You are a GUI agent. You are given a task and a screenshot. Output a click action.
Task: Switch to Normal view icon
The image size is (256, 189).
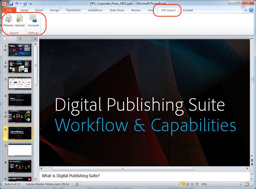(x=183, y=184)
